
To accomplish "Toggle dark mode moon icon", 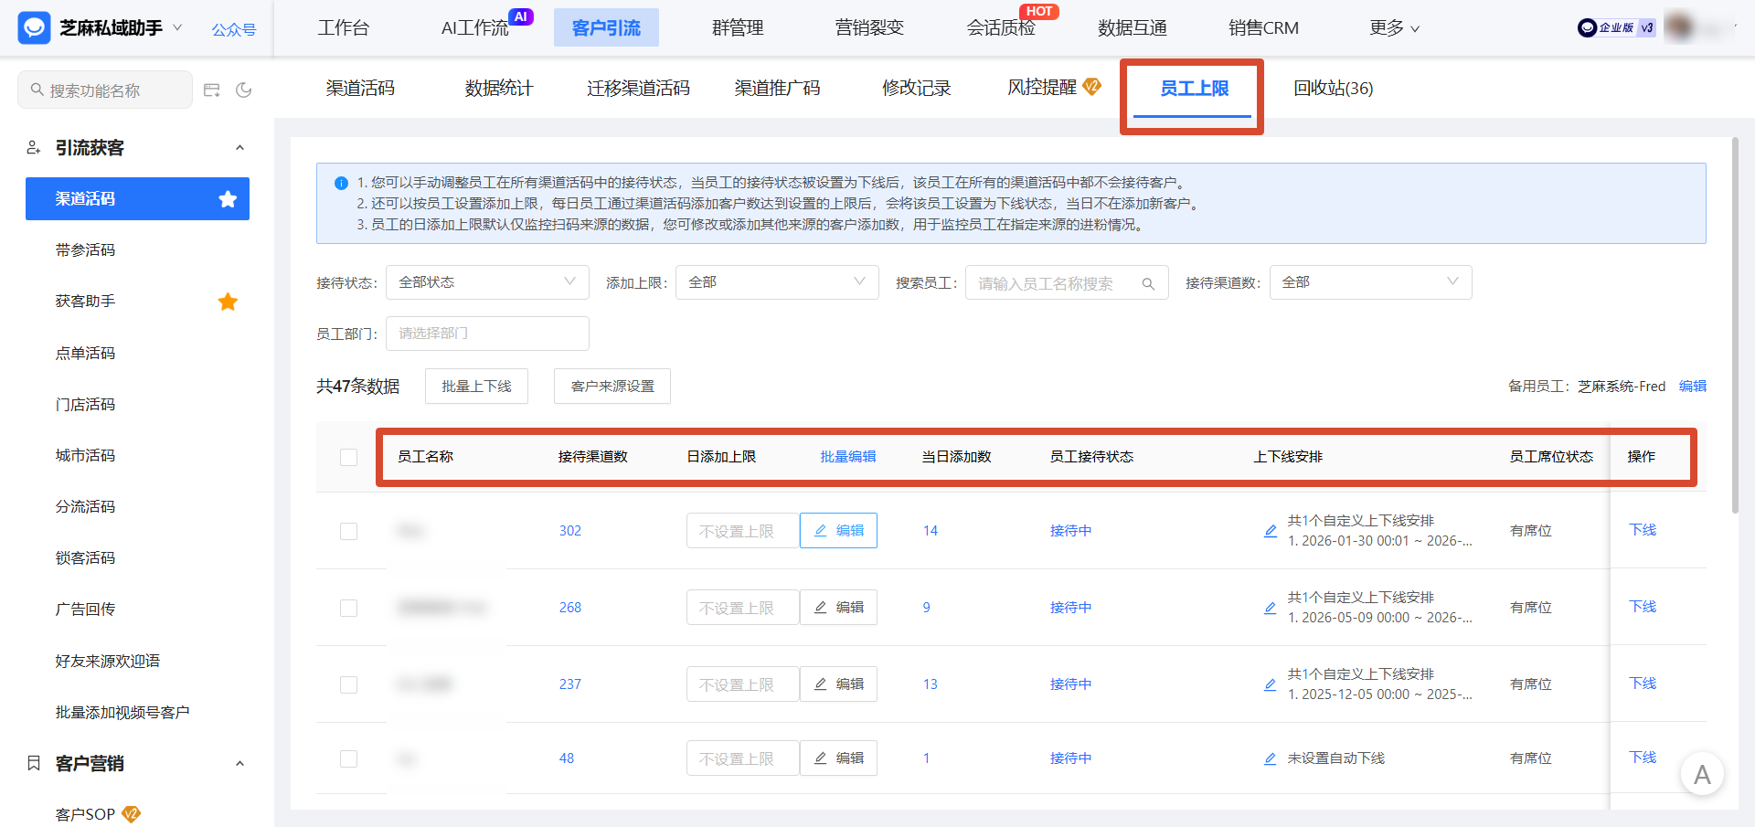I will 244,90.
